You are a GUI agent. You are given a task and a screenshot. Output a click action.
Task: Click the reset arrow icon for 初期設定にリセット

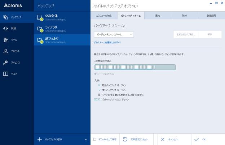[125, 139]
